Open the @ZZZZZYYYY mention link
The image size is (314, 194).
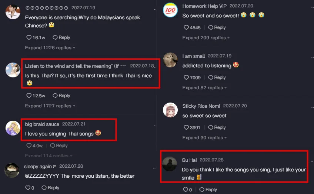coord(41,176)
